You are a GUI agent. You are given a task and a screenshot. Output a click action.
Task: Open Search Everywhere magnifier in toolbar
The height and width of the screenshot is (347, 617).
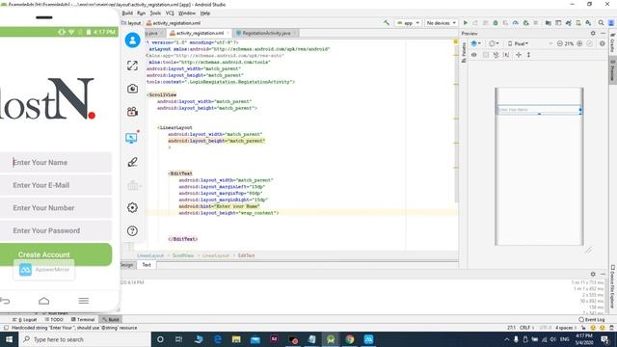602,23
